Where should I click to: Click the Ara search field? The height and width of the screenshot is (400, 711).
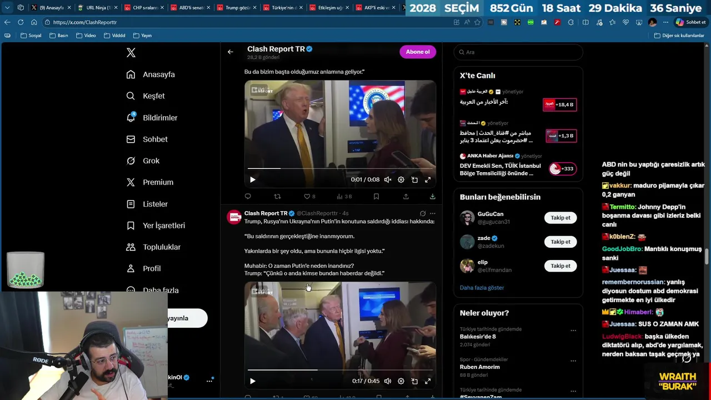tap(518, 52)
